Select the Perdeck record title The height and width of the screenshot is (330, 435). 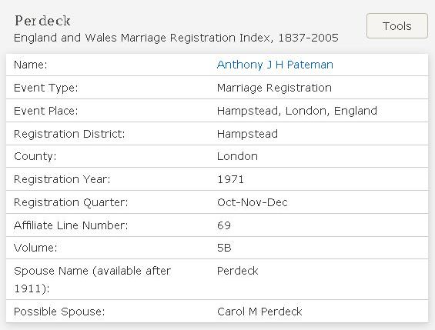[x=42, y=21]
